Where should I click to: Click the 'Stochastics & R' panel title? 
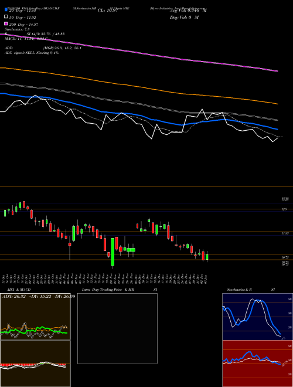coord(240,290)
